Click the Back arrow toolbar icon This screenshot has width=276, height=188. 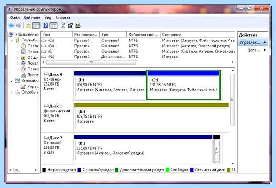11,25
